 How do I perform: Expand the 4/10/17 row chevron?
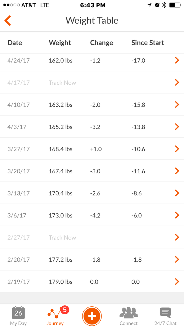point(177,104)
